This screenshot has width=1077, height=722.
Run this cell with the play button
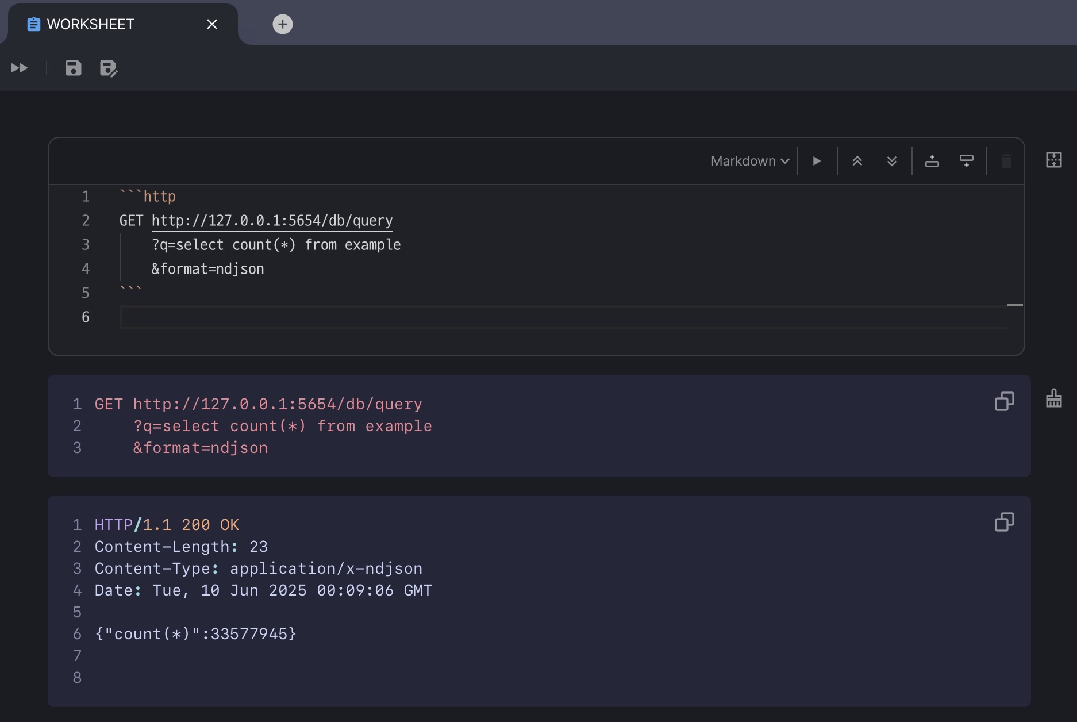click(x=817, y=161)
